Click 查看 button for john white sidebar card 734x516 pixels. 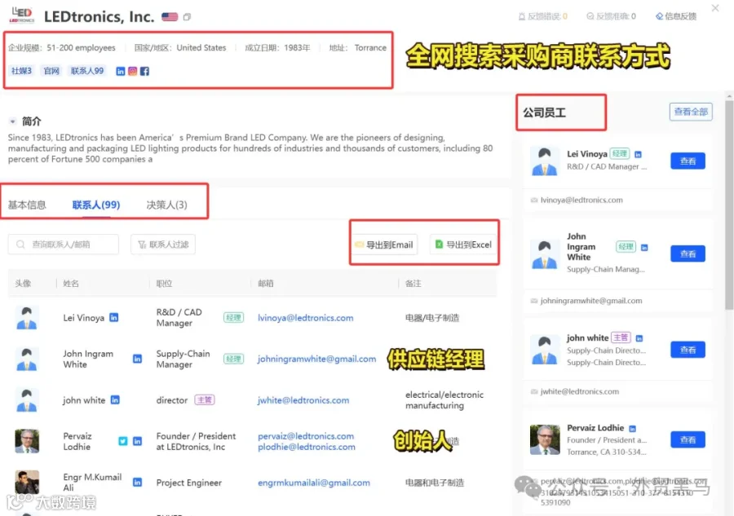tap(688, 350)
